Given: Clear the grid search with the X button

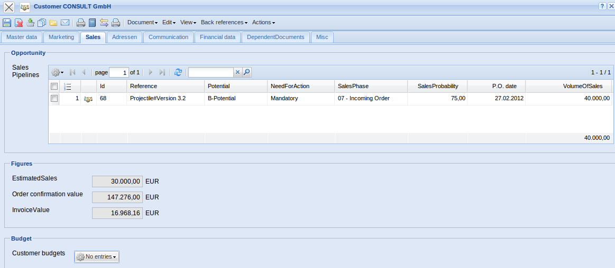Looking at the screenshot, I should tap(237, 72).
